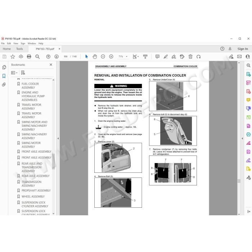Screen dimensions: 252x252
Task: Open SUSPENSION LOCK CYLINDER ASSEMBLY bookmark
Action: (x=35, y=204)
